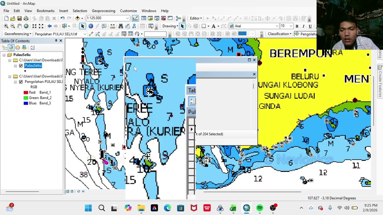Open the Editor Toolbar icon
383x215 pixels.
point(135,18)
